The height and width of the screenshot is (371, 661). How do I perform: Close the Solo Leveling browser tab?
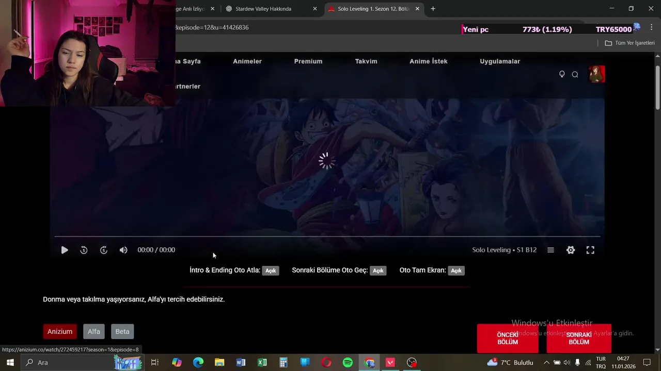417,9
